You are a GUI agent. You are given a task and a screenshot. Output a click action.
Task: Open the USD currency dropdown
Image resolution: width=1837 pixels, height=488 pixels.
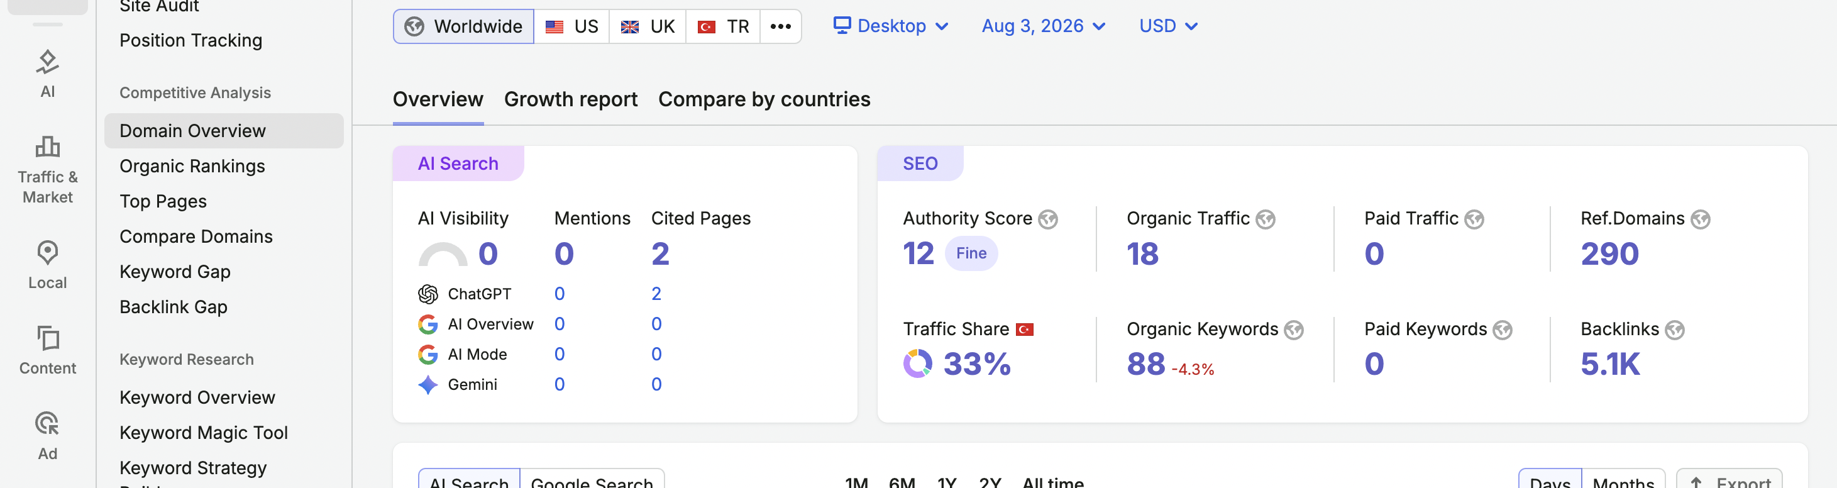pos(1168,26)
